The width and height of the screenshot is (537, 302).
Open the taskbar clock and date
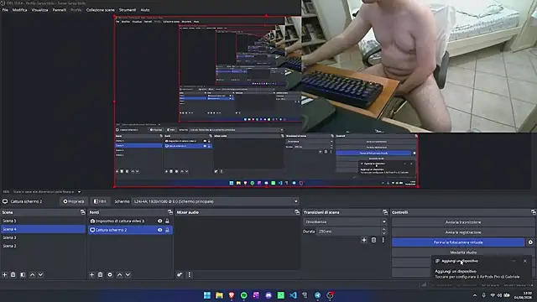pyautogui.click(x=523, y=295)
